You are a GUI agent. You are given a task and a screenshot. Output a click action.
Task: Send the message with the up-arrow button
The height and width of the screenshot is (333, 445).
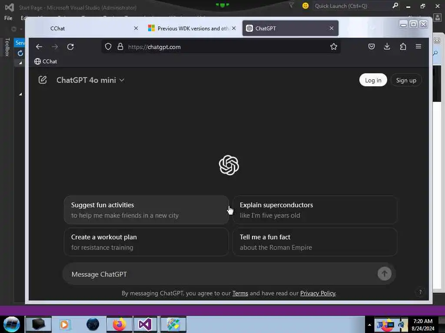tap(384, 274)
